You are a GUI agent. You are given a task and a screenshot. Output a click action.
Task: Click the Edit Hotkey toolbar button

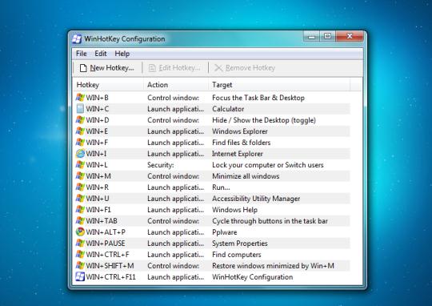(174, 68)
